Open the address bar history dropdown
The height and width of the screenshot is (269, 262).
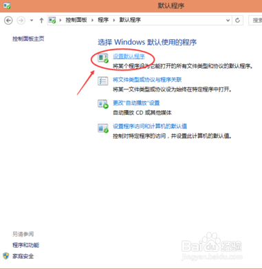(x=228, y=20)
